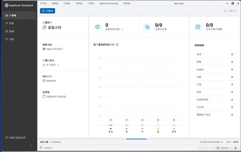Expand 未解决的问题 arrow

[x=122, y=29]
